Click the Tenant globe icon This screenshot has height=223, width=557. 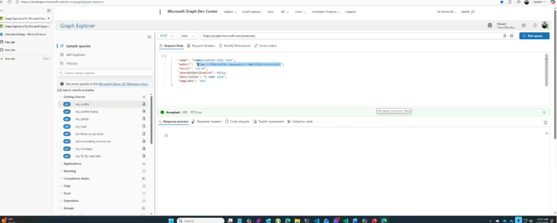pyautogui.click(x=490, y=25)
